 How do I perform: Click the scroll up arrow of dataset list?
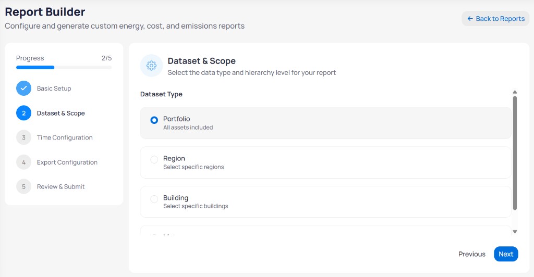[515, 92]
